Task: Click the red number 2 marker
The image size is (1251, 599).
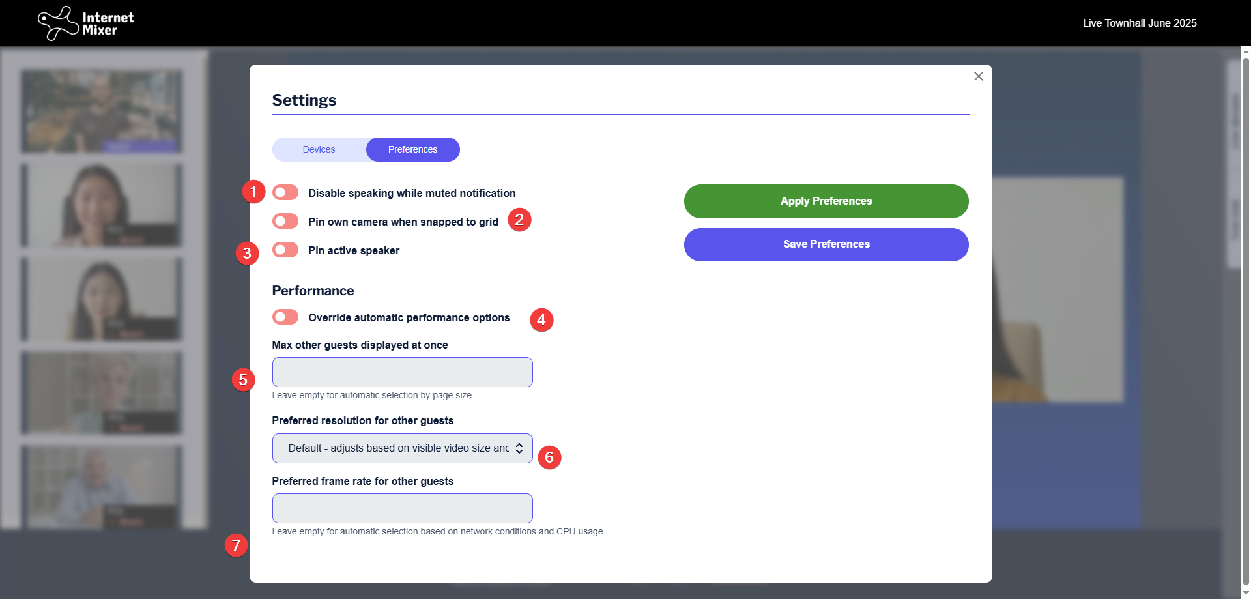Action: [x=519, y=220]
